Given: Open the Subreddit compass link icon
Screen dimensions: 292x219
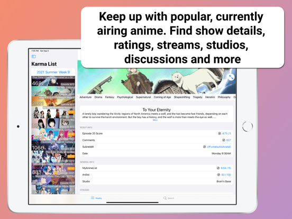Looking at the screenshot, I should pos(204,147).
